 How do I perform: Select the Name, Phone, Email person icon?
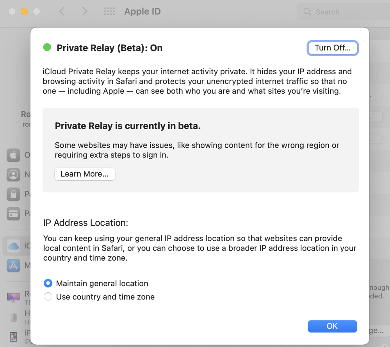13,174
